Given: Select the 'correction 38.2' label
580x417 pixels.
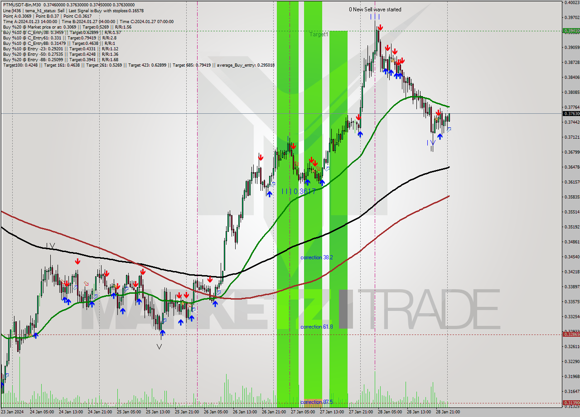Looking at the screenshot, I should pyautogui.click(x=317, y=257).
